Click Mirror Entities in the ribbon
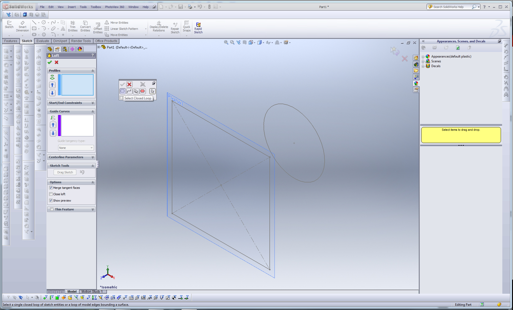513x310 pixels. [x=117, y=23]
